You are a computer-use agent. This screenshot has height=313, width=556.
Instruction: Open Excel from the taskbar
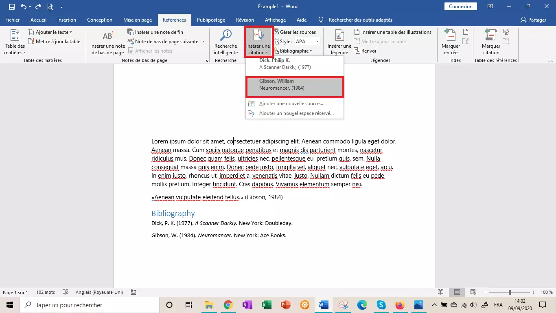(x=266, y=305)
